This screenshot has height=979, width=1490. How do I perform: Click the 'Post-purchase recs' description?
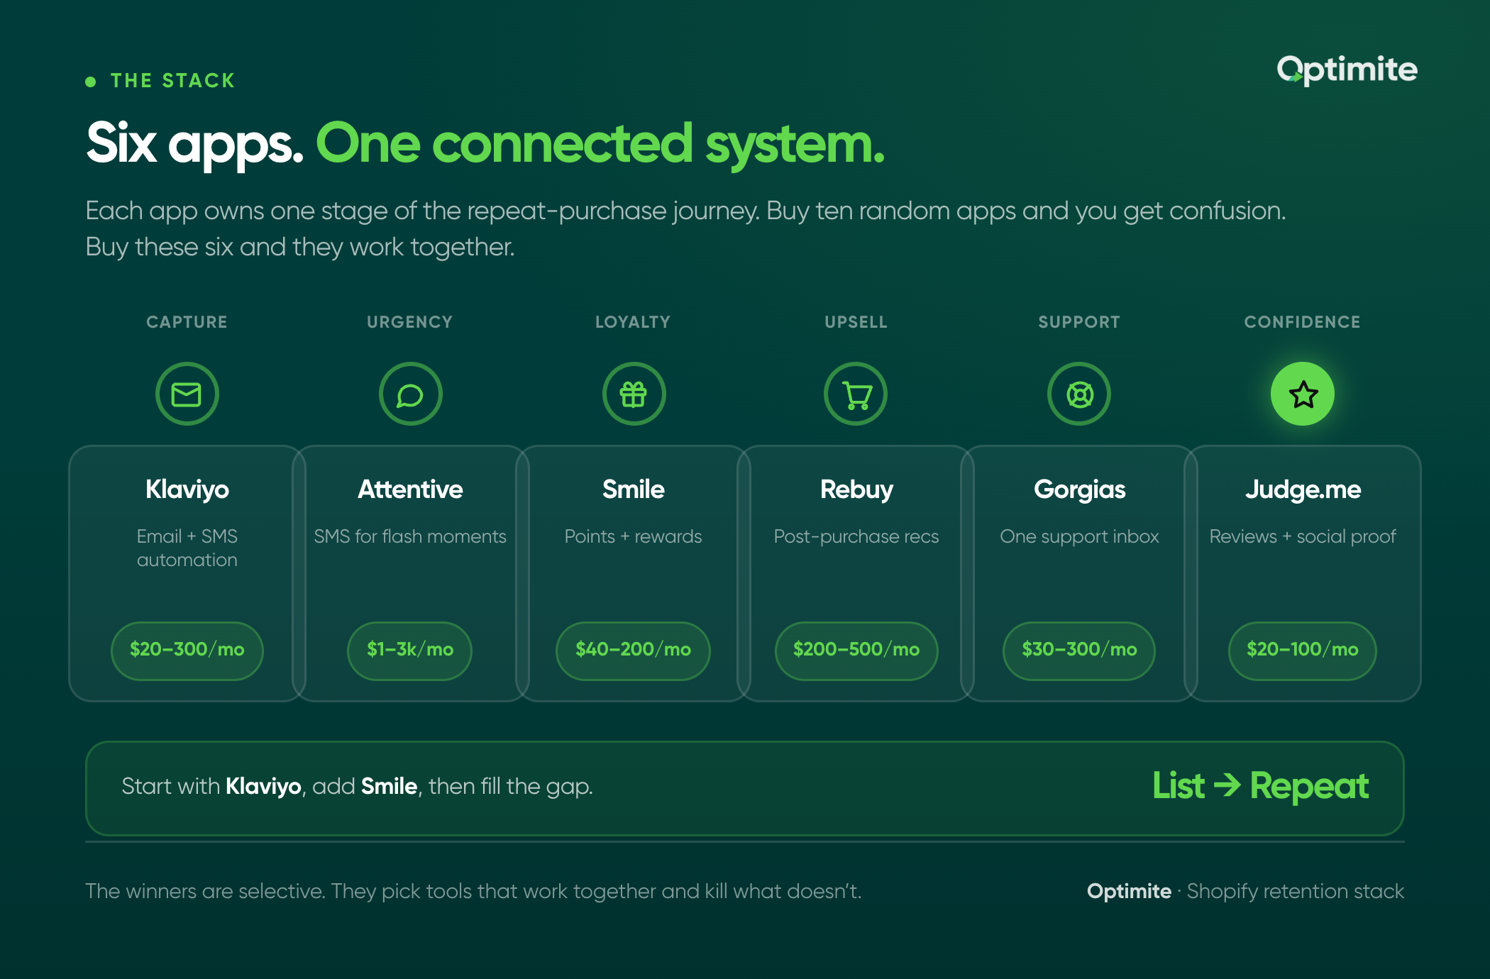click(856, 536)
